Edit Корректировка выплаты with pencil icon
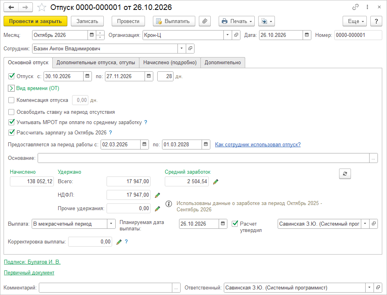The width and height of the screenshot is (387, 295). 119,242
